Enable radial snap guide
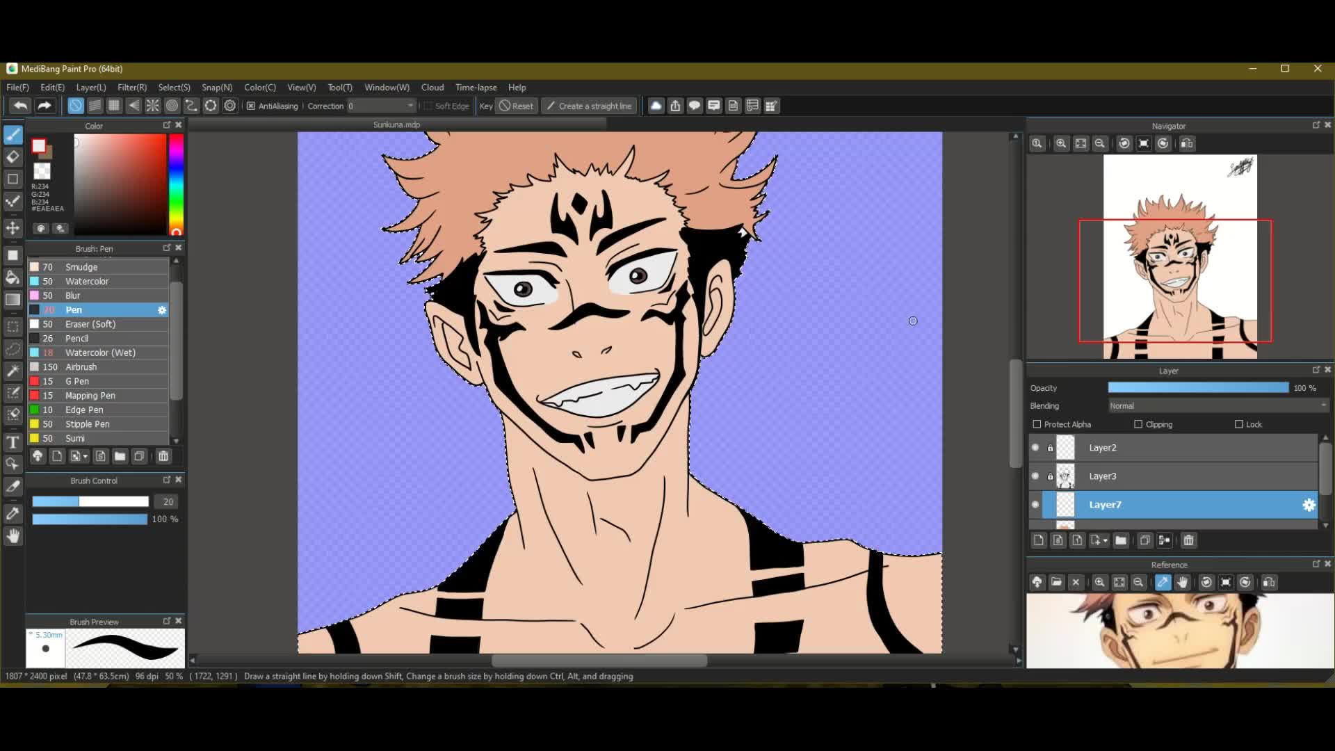This screenshot has width=1335, height=751. point(153,106)
